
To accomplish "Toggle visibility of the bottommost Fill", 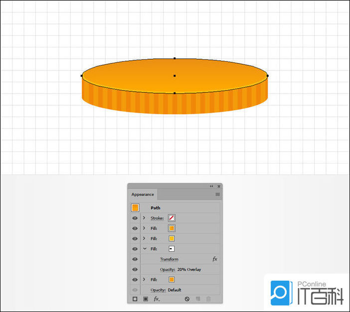I will [x=135, y=280].
